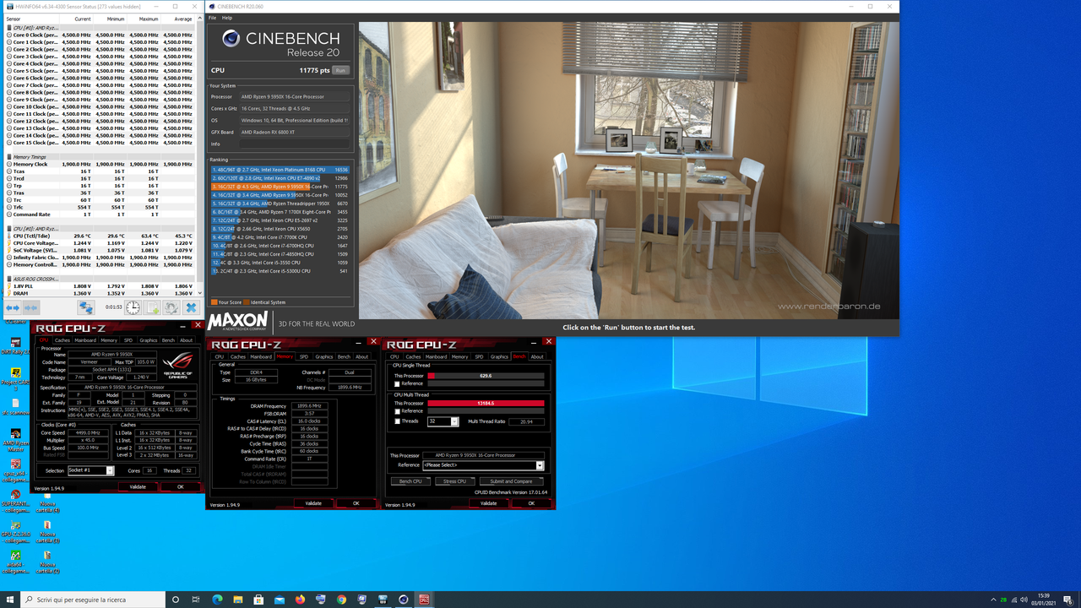Open HWiNFO sensor settings gear icon
Image resolution: width=1081 pixels, height=608 pixels.
coord(172,307)
